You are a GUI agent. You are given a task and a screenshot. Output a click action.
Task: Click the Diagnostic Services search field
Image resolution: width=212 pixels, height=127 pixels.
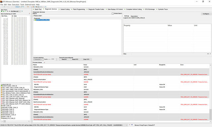click(77, 16)
